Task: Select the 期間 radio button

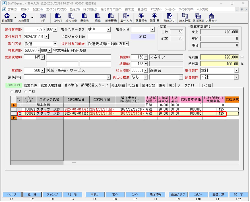Action: click(x=12, y=92)
